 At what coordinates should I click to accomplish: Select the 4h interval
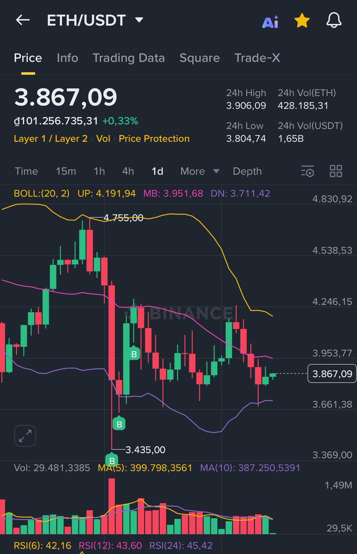pyautogui.click(x=128, y=171)
